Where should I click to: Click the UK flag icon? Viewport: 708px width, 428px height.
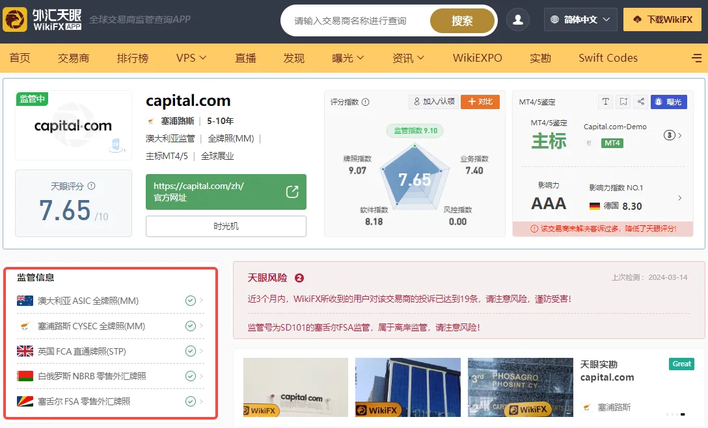point(25,351)
